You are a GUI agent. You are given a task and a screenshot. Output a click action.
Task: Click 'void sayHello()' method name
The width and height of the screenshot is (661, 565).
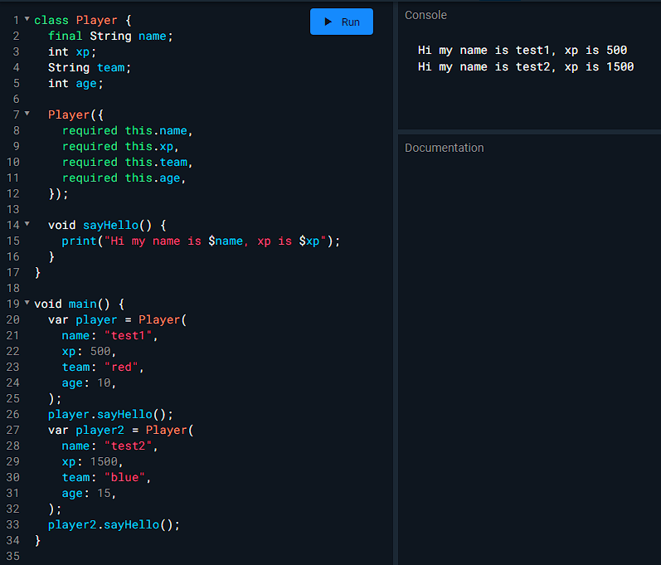[x=110, y=225]
